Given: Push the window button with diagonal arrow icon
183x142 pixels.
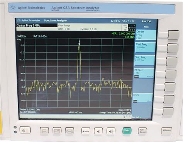Looking at the screenshot, I should [57, 131].
